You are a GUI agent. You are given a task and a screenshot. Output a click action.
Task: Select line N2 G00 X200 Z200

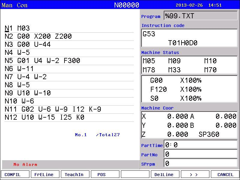point(69,36)
